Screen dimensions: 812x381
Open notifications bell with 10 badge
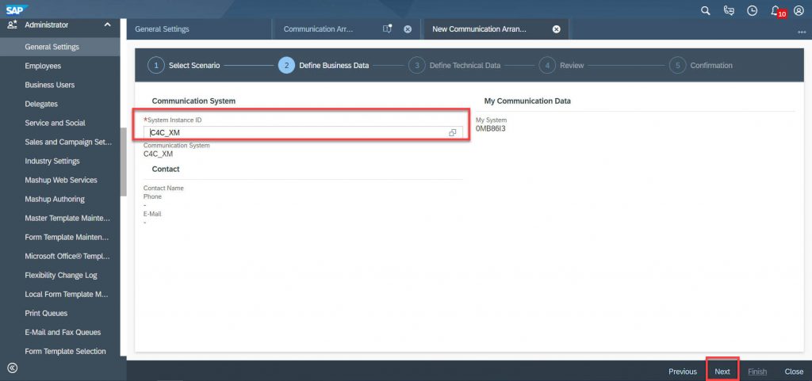777,11
